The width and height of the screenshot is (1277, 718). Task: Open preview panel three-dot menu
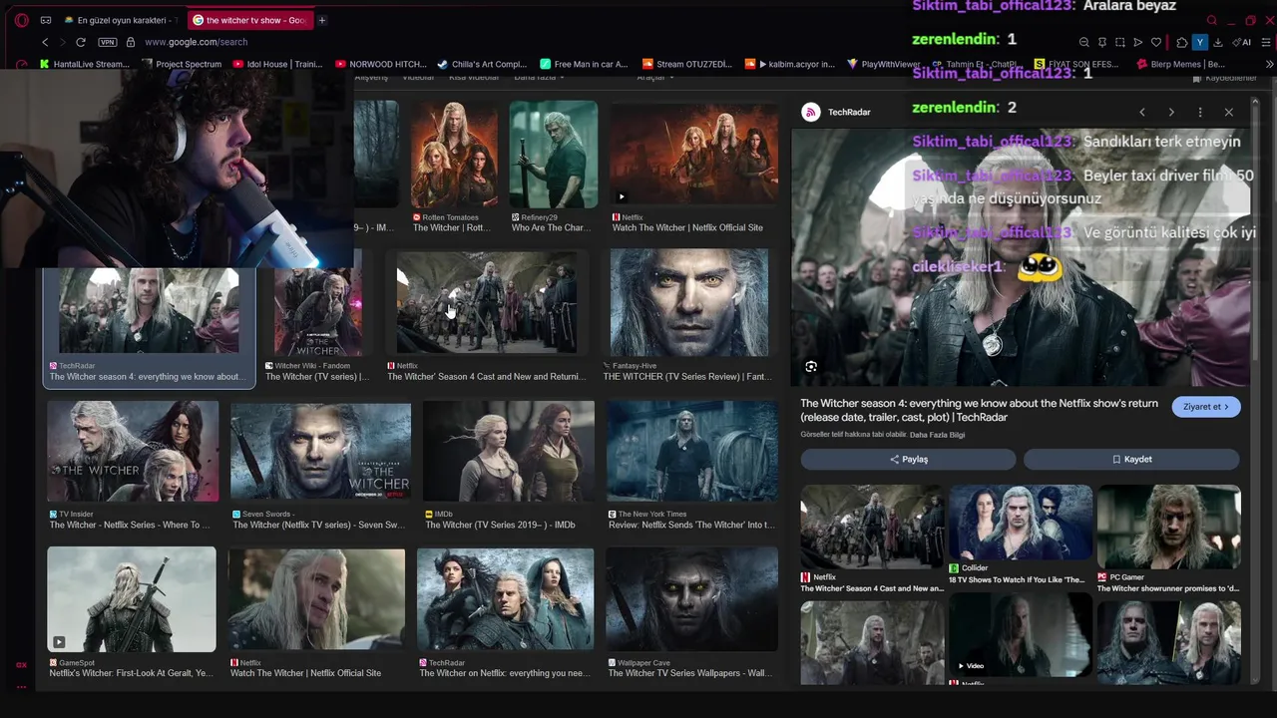click(x=1200, y=112)
